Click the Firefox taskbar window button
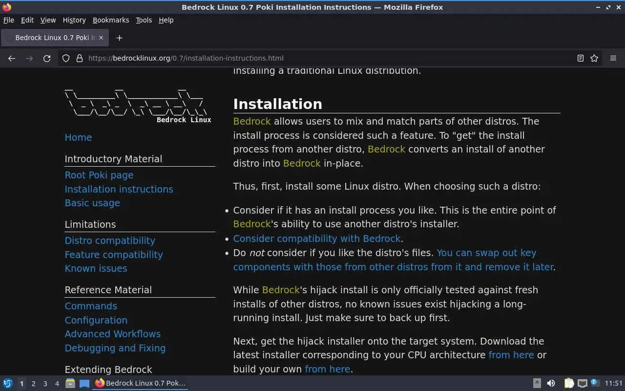625x391 pixels. tap(141, 383)
